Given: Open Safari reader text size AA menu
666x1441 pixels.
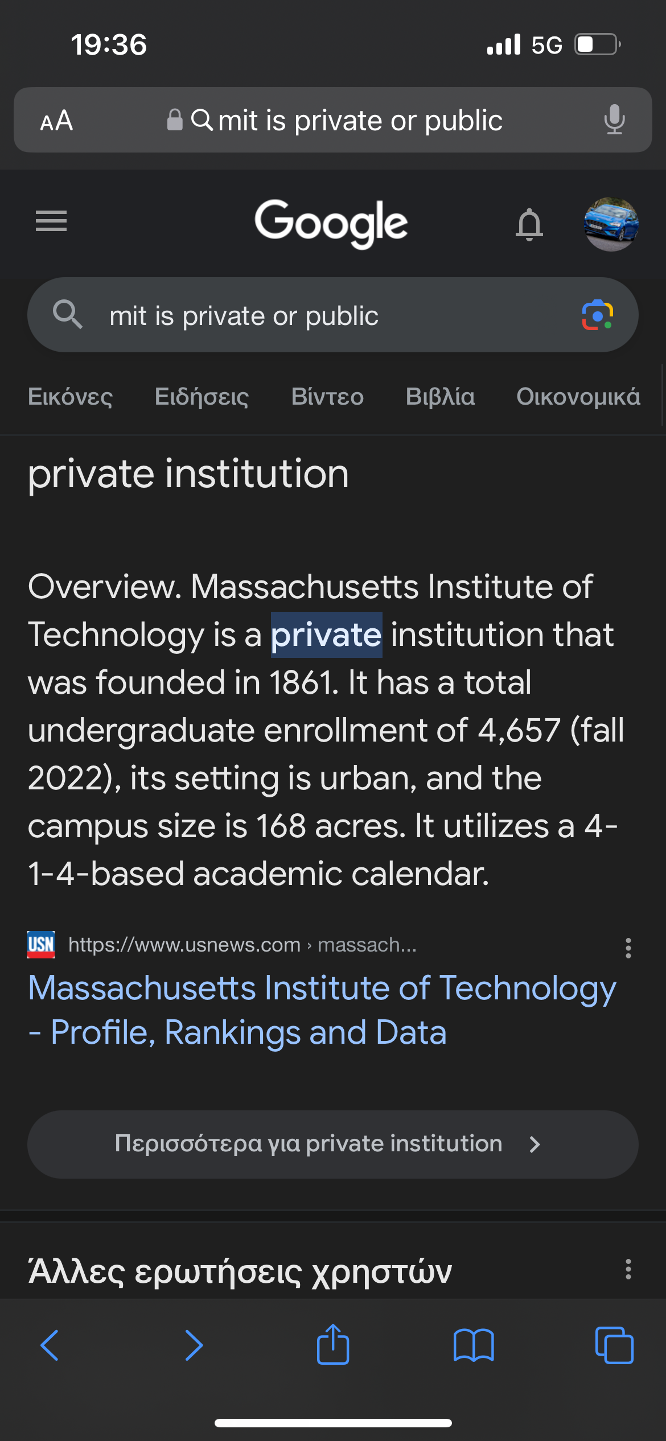Looking at the screenshot, I should point(56,121).
